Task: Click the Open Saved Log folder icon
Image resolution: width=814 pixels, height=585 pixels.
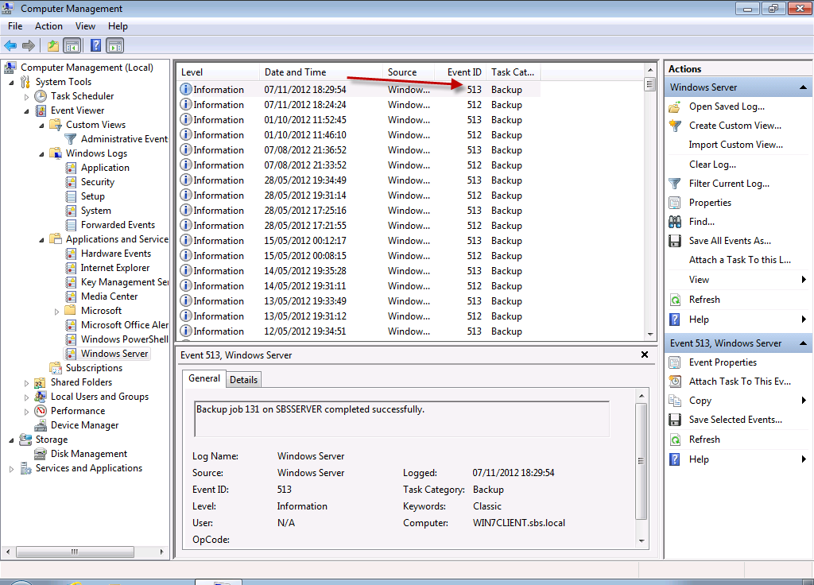Action: point(675,107)
